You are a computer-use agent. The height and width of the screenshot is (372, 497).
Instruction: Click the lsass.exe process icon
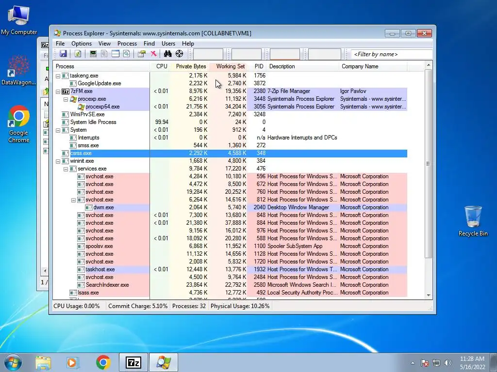tap(73, 293)
